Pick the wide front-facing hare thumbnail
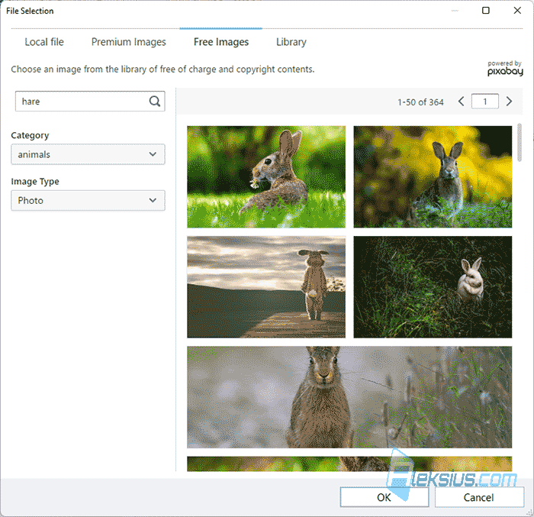Screen dimensions: 534x517 pyautogui.click(x=349, y=397)
